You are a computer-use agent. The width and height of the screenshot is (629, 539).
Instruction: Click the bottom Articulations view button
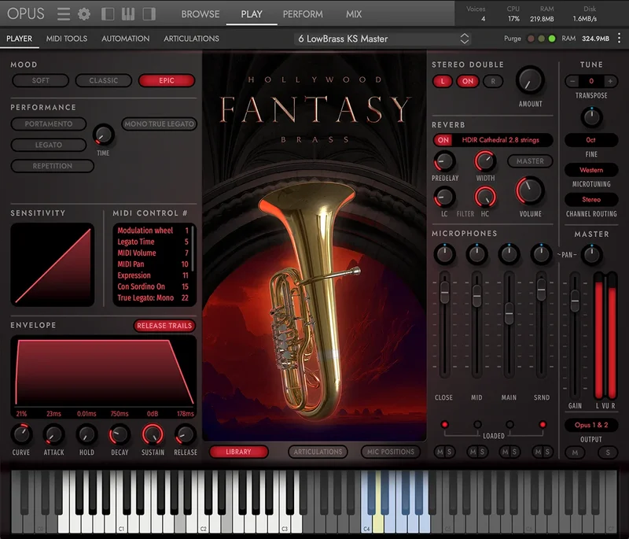point(318,452)
